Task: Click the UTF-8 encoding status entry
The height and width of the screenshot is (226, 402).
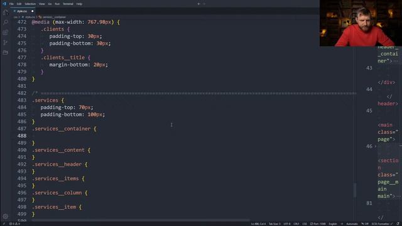Action: (x=287, y=224)
